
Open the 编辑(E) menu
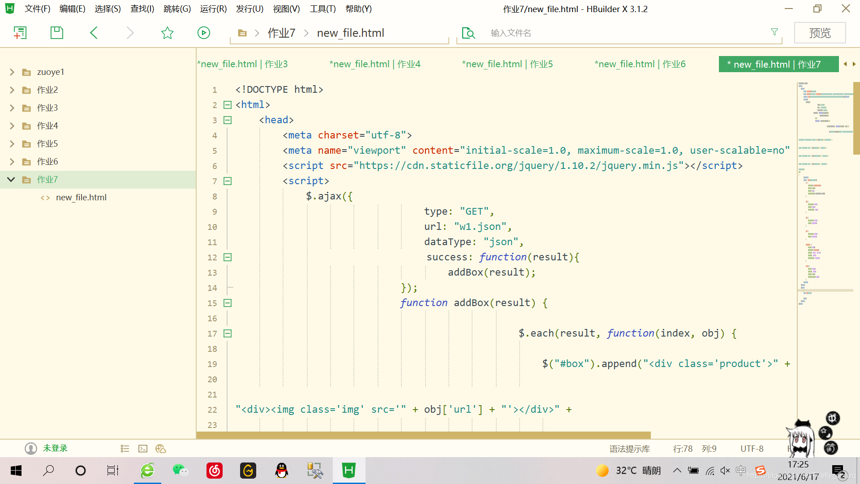tap(72, 9)
